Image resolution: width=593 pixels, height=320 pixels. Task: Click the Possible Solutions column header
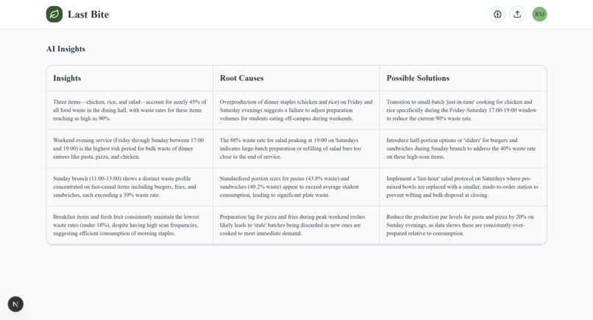coord(418,78)
